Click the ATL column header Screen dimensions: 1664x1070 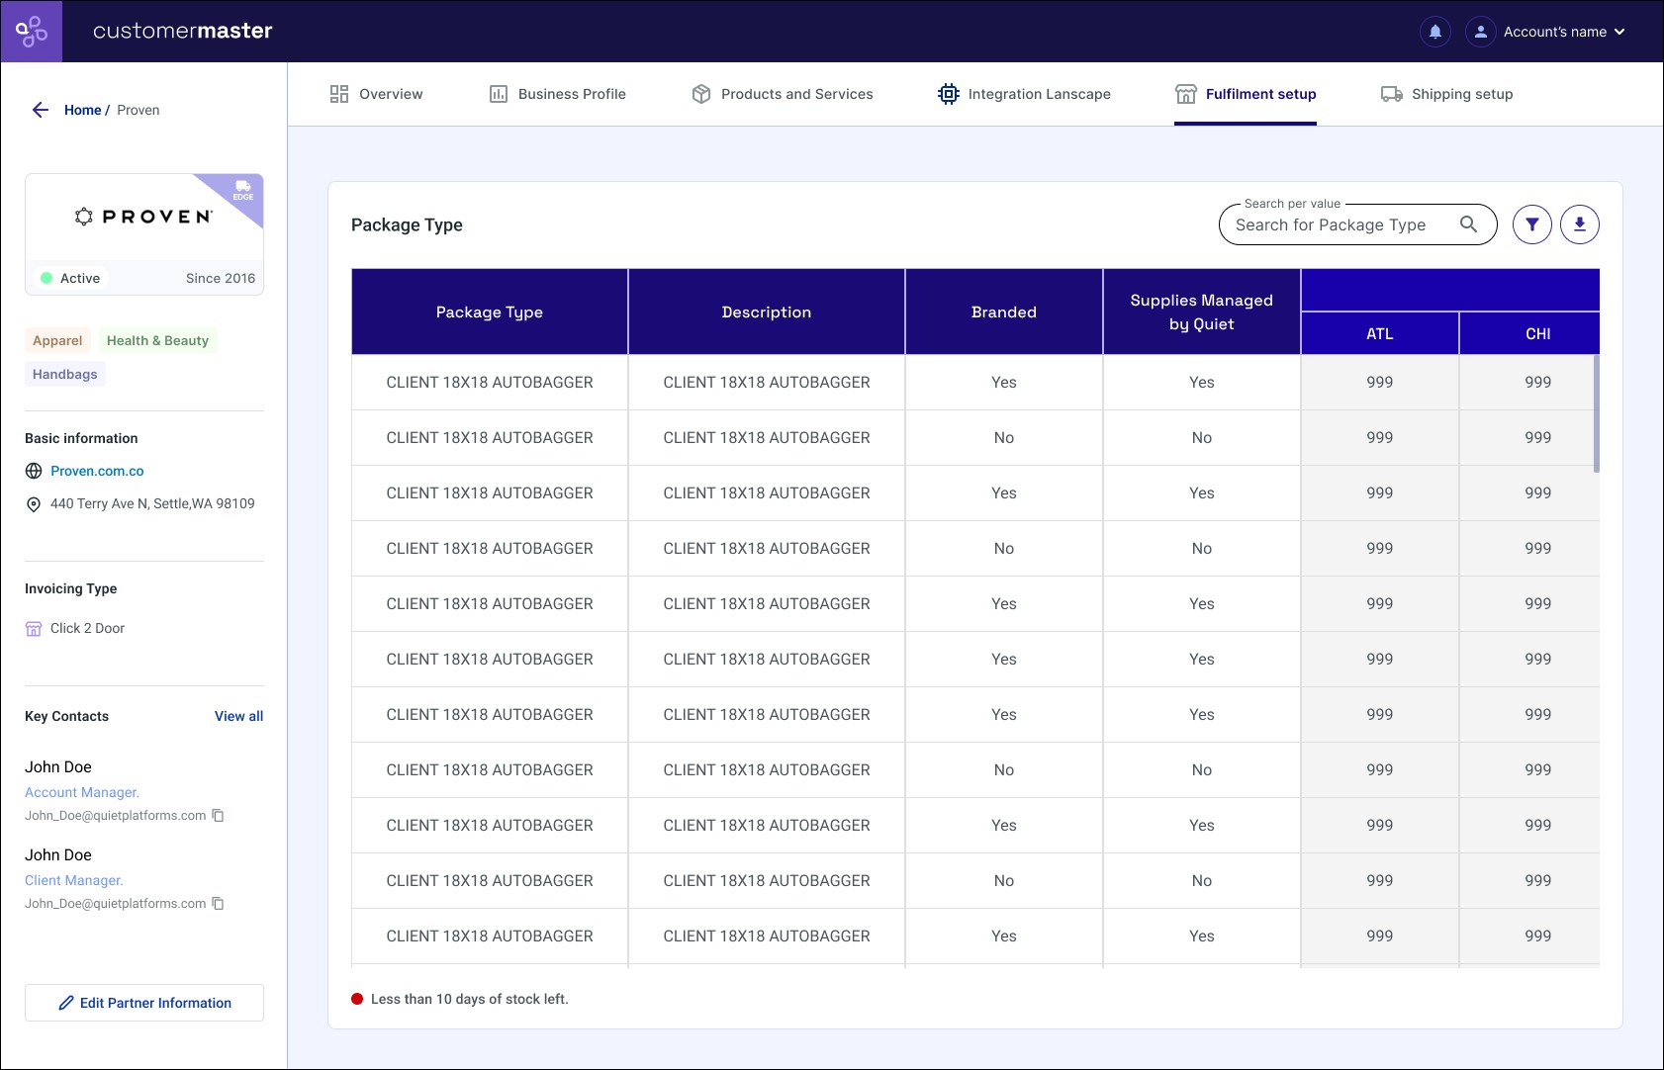click(x=1380, y=333)
